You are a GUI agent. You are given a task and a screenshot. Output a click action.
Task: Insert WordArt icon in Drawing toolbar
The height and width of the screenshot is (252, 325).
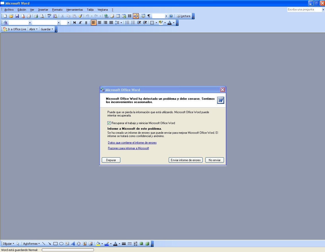73,244
